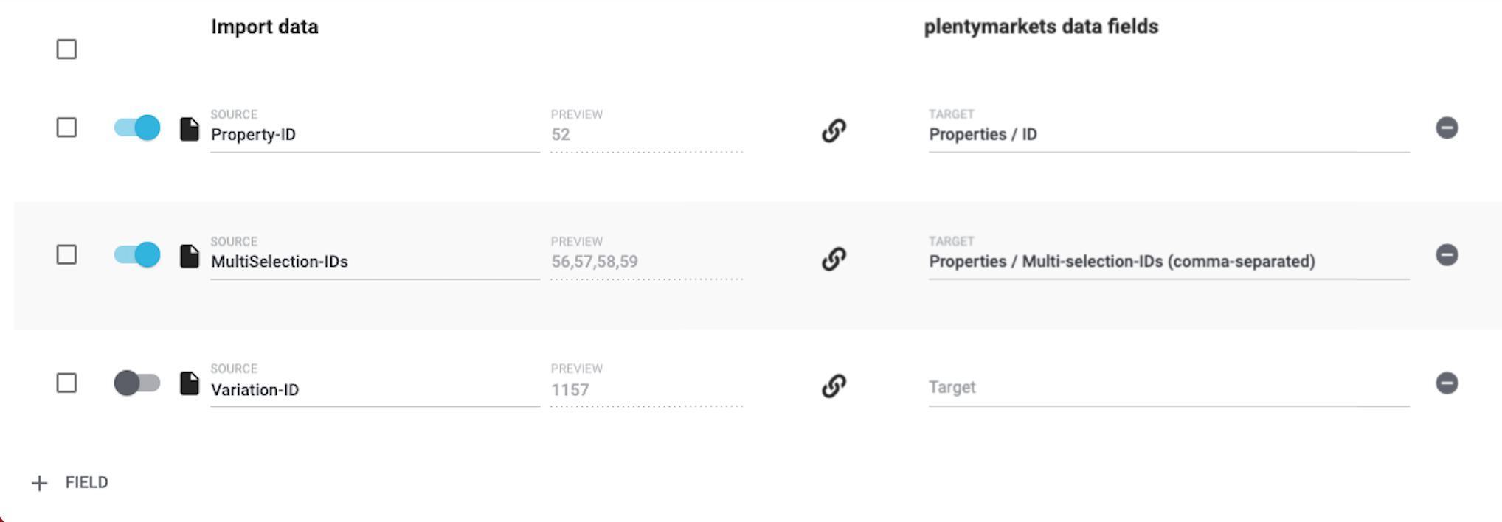Remove the Property-ID mapping row
The width and height of the screenshot is (1502, 522).
[x=1446, y=128]
